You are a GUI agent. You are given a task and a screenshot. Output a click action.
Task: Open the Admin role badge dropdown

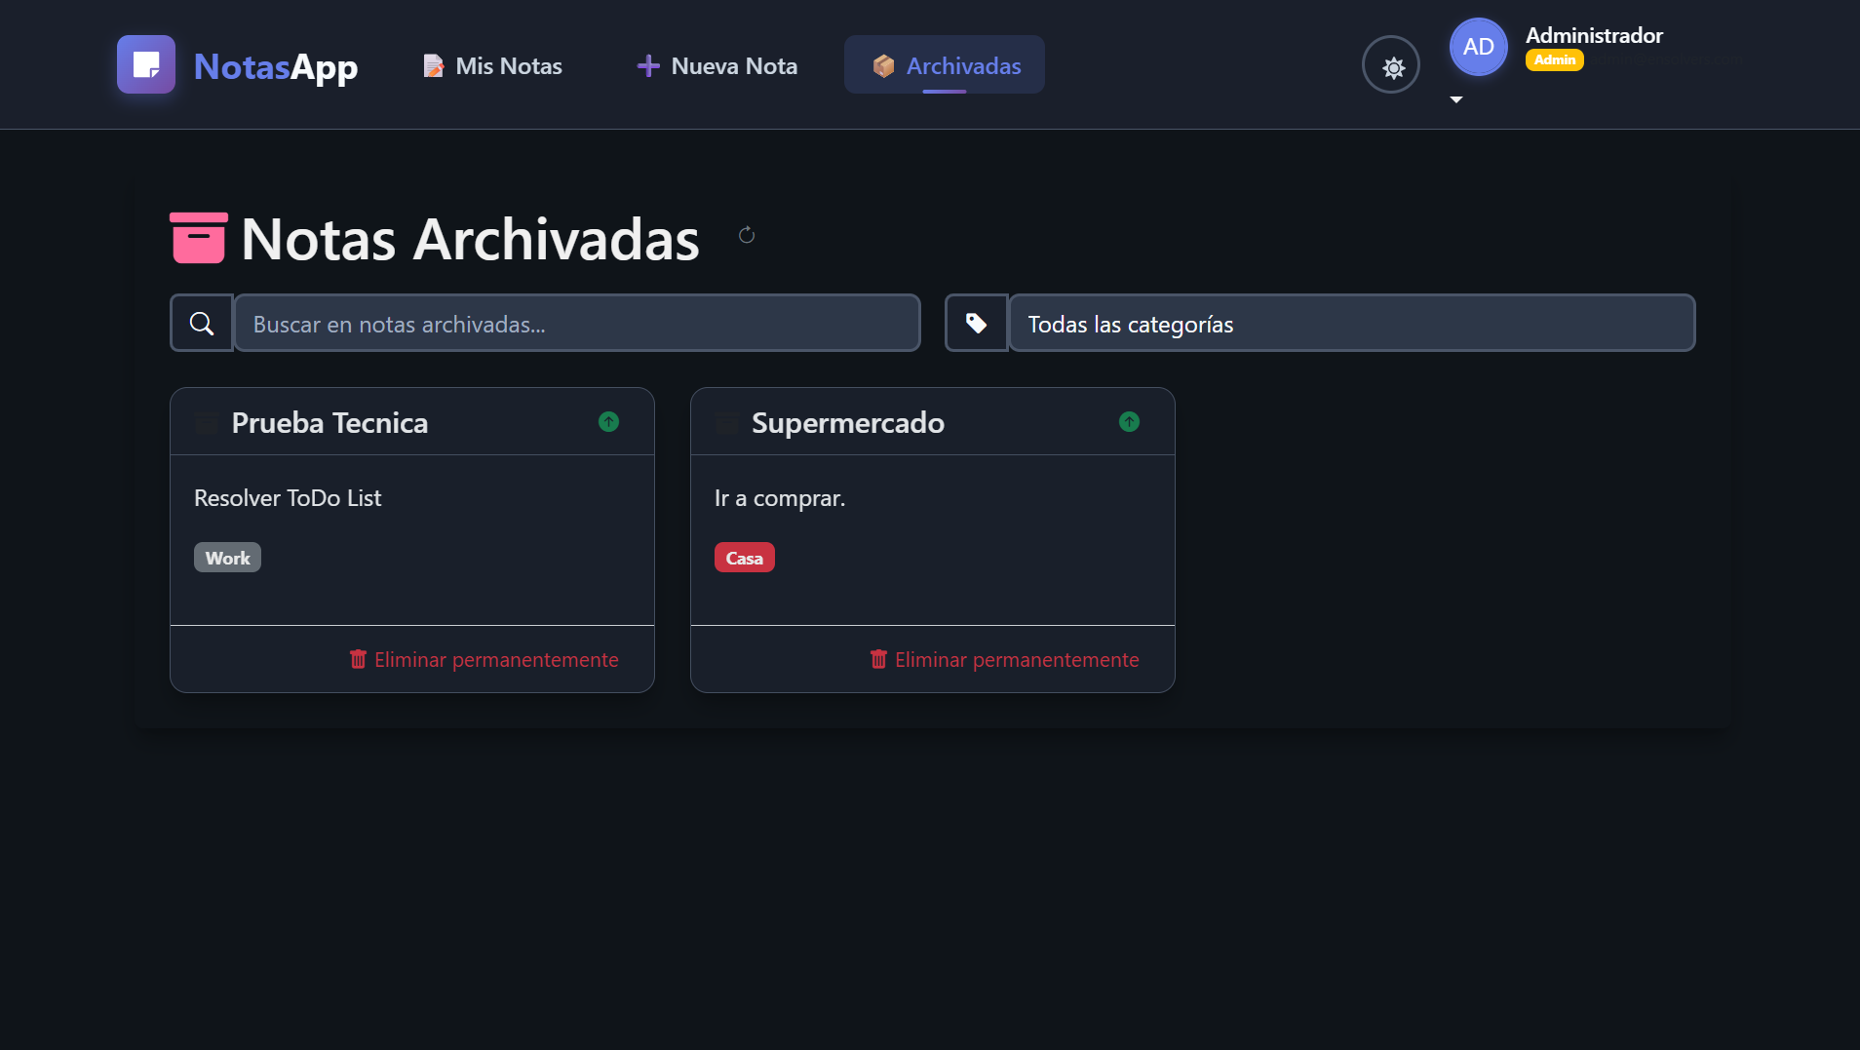[1554, 59]
